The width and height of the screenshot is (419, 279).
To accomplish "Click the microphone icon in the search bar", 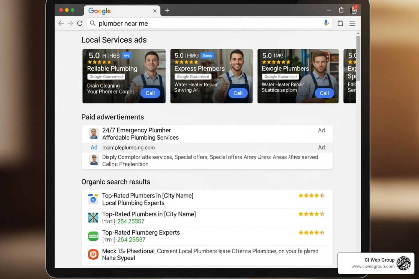I will tap(326, 23).
